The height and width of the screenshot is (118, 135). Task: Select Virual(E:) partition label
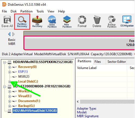(25, 96)
